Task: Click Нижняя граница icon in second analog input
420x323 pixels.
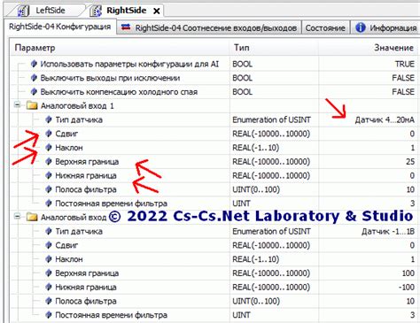Action: point(49,287)
